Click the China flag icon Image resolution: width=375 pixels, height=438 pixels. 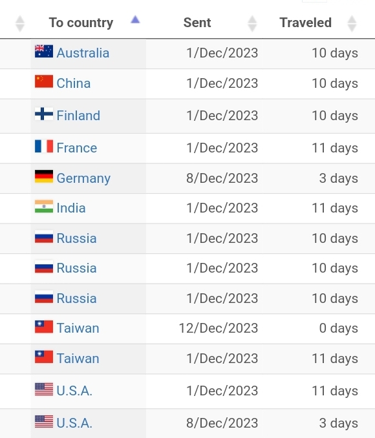point(44,81)
